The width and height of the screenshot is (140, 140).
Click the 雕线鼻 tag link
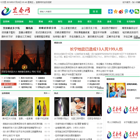[x=29, y=28]
